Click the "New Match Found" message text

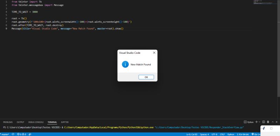[x=141, y=65]
